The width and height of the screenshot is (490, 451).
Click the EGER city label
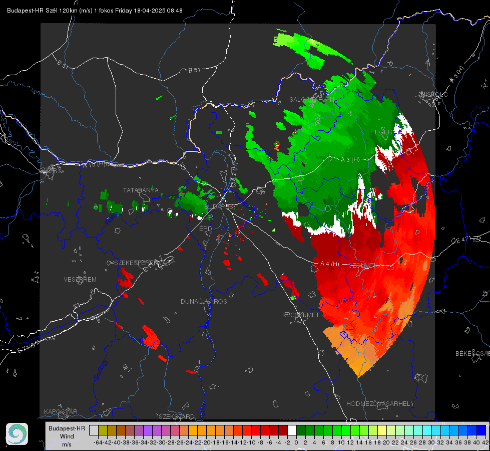pyautogui.click(x=383, y=132)
